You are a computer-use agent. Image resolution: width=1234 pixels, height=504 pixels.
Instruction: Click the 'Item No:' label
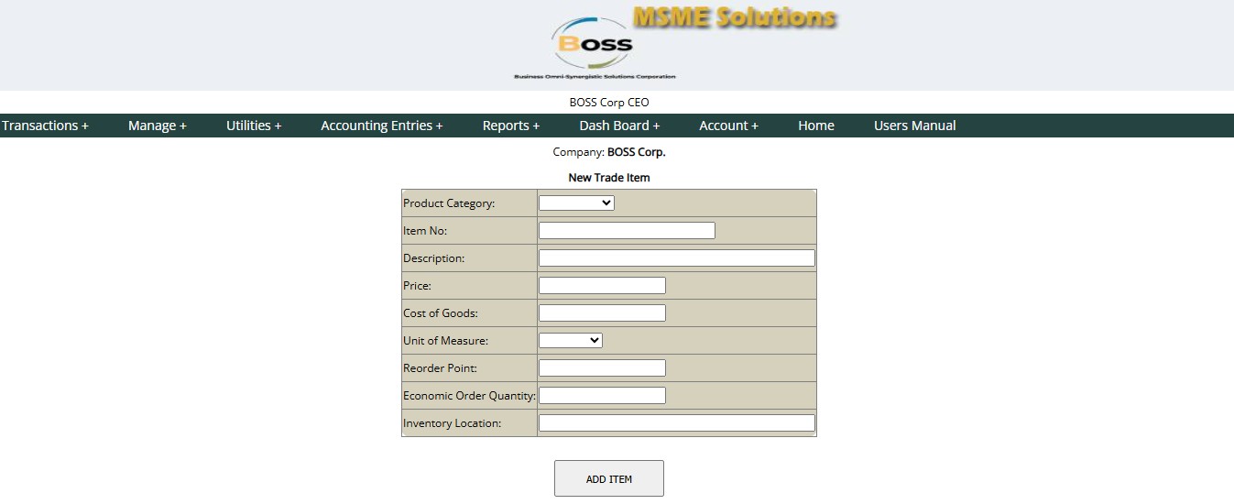425,231
